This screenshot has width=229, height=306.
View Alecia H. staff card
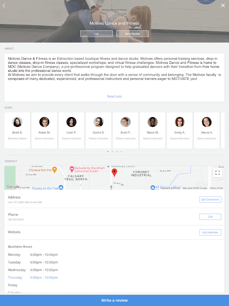207,130
